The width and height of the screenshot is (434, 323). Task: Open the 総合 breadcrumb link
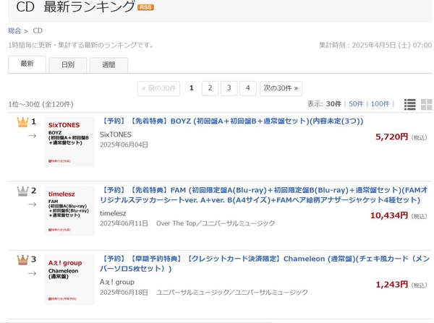click(14, 31)
